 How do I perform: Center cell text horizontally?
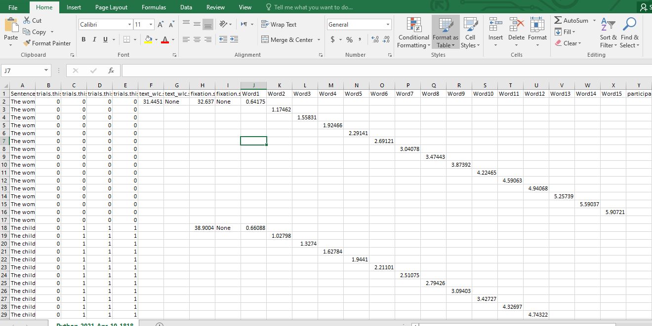[x=197, y=40]
